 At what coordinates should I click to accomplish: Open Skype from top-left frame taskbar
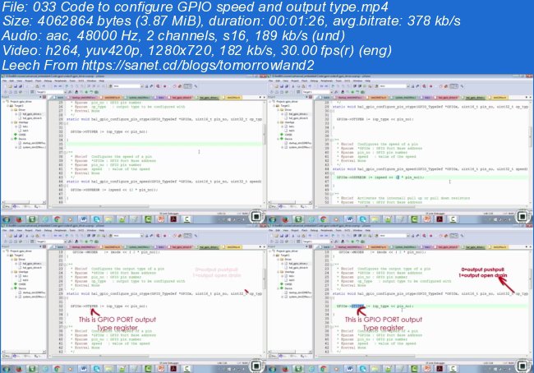97,219
